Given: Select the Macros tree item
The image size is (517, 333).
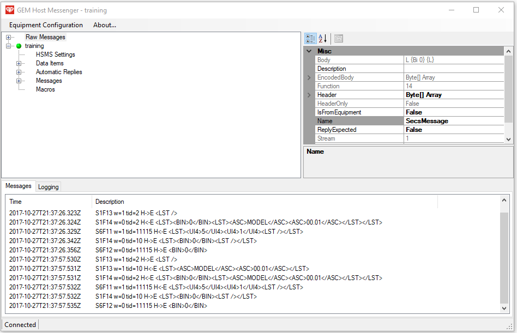Looking at the screenshot, I should tap(45, 89).
